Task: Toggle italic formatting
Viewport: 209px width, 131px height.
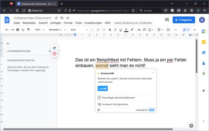Action: pos(115,30)
